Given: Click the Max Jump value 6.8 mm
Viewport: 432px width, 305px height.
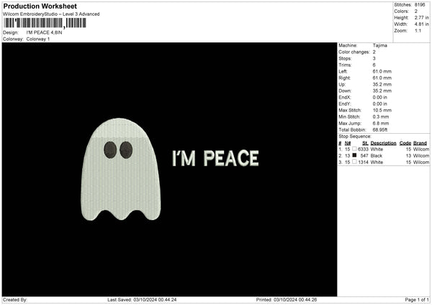Looking at the screenshot, I should [381, 123].
